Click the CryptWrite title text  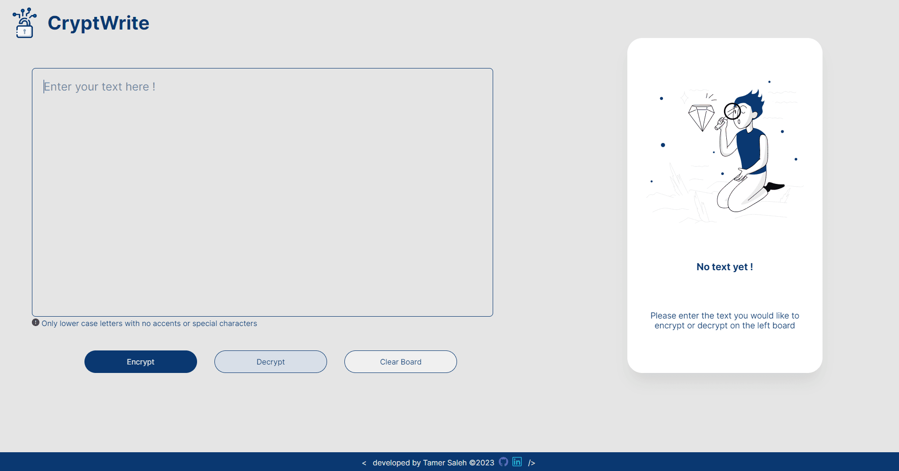point(99,23)
